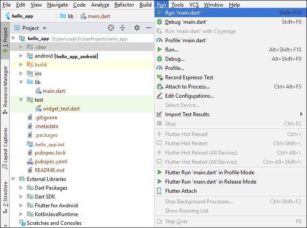Click the Record Espresso Test icon

click(160, 77)
